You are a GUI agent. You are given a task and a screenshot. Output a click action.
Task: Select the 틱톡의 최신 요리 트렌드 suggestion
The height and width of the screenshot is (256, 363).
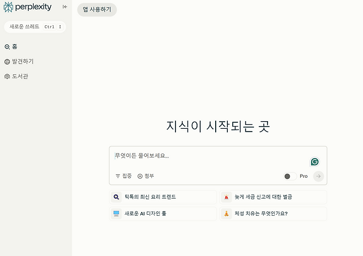coord(163,197)
